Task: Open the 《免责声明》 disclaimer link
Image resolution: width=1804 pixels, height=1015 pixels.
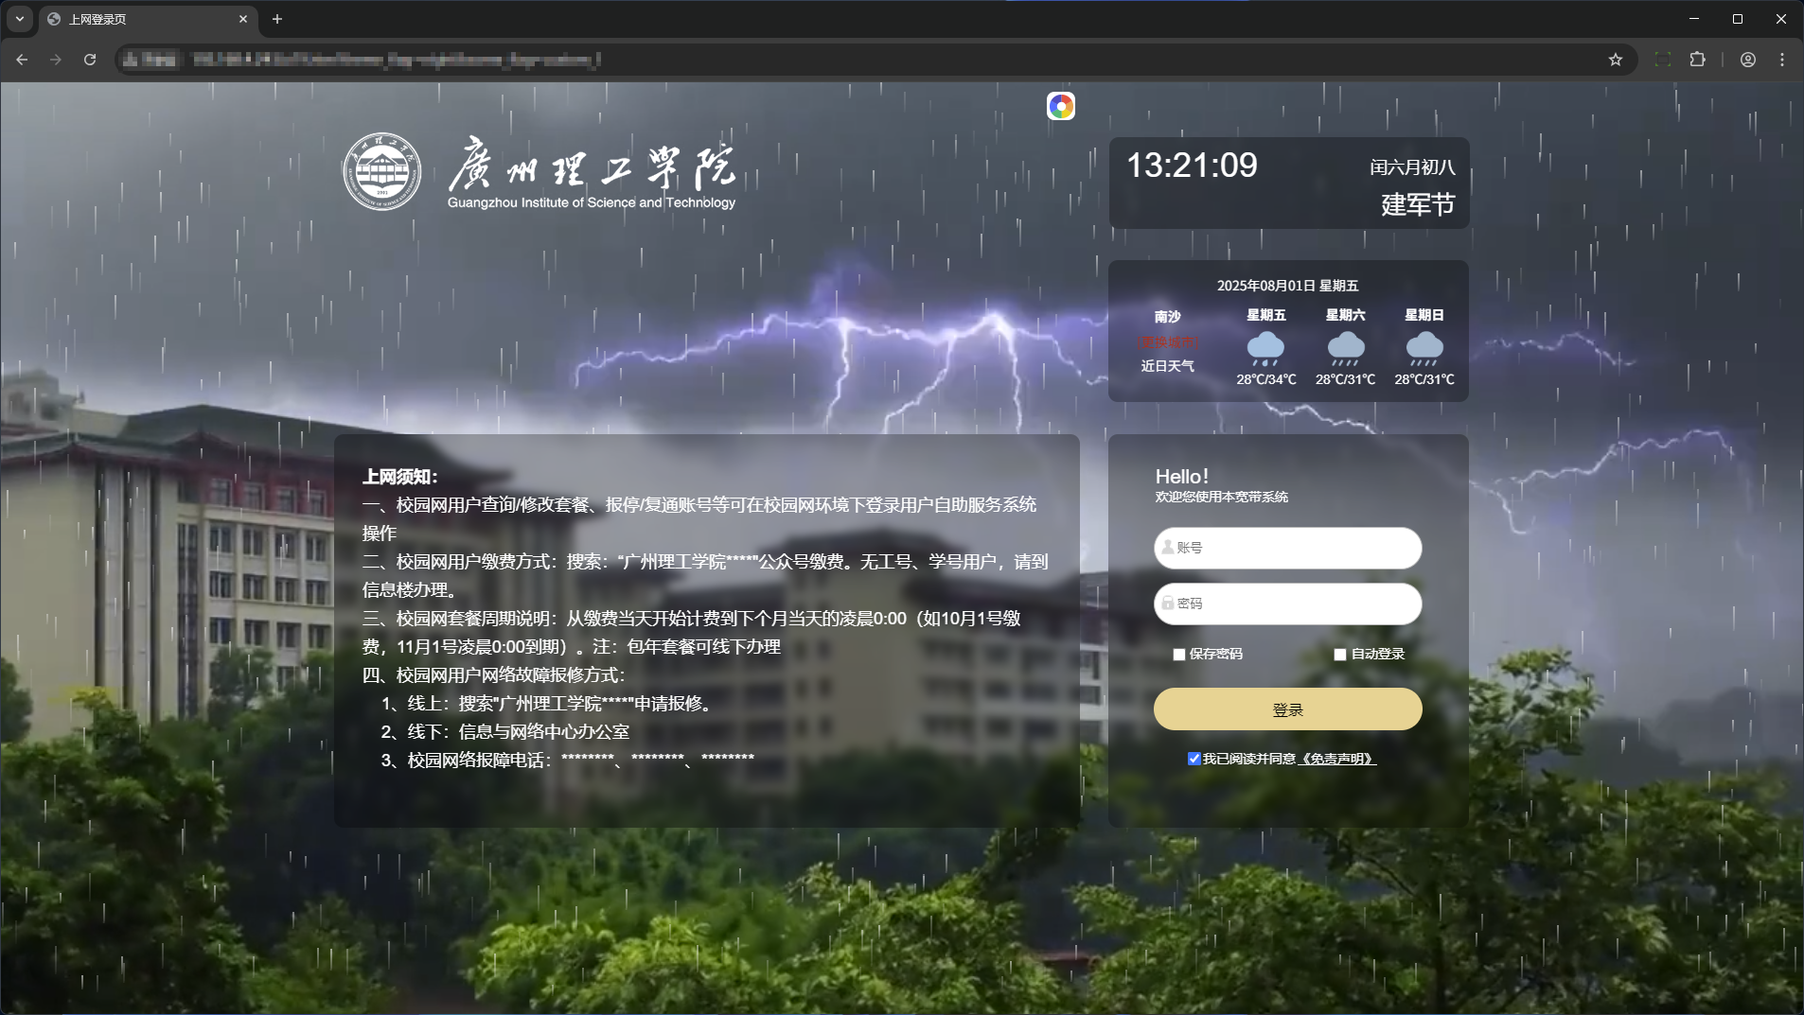Action: click(x=1336, y=759)
